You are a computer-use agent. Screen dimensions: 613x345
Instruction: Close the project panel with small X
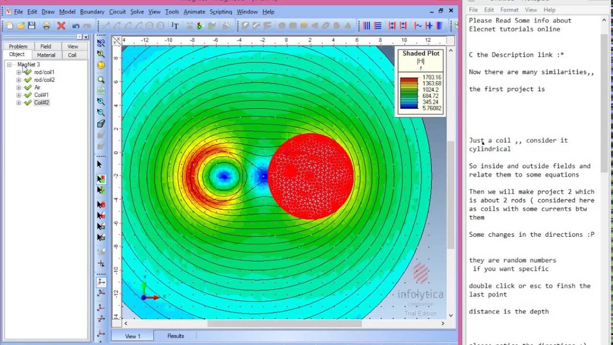(86, 37)
